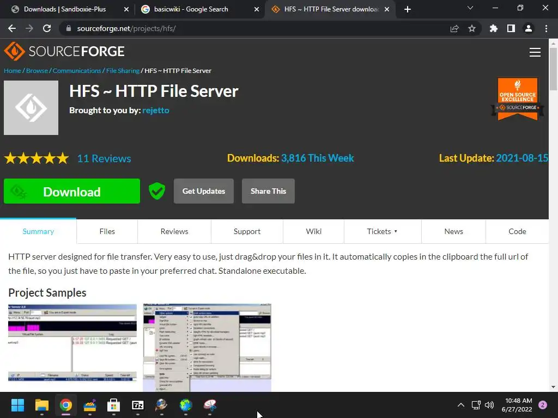Click the Get Updates button

tap(204, 191)
